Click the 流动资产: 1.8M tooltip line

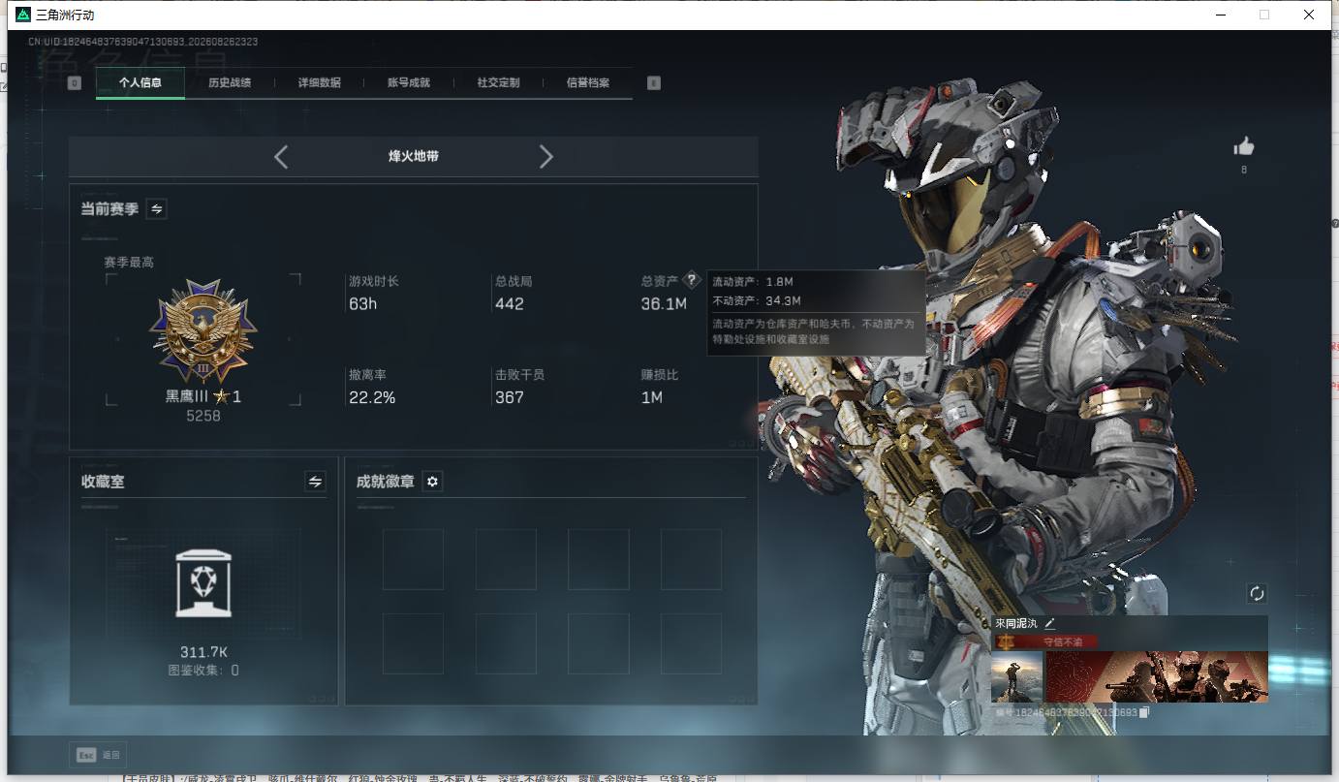coord(753,282)
